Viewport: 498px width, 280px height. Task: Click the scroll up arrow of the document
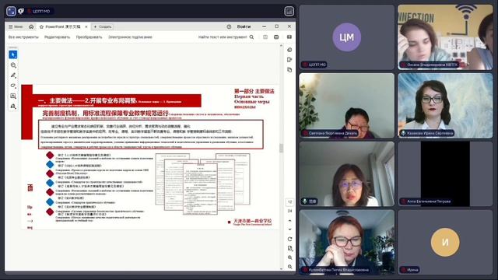(281, 46)
